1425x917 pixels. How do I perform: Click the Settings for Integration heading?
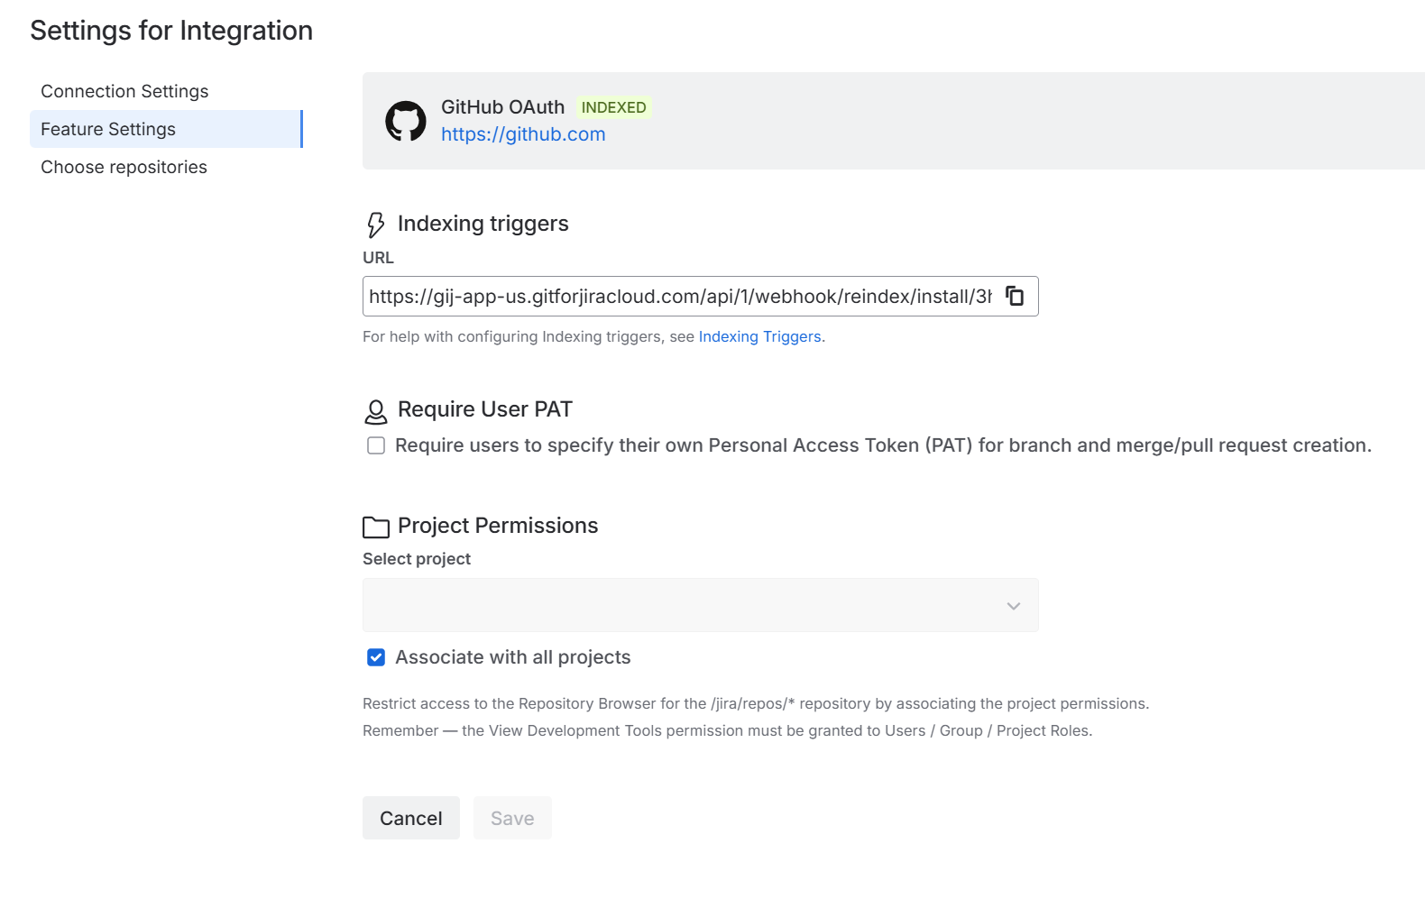coord(171,31)
